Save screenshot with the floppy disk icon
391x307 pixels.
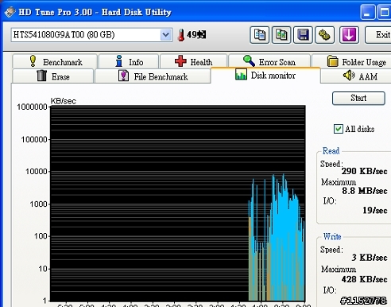pos(303,35)
